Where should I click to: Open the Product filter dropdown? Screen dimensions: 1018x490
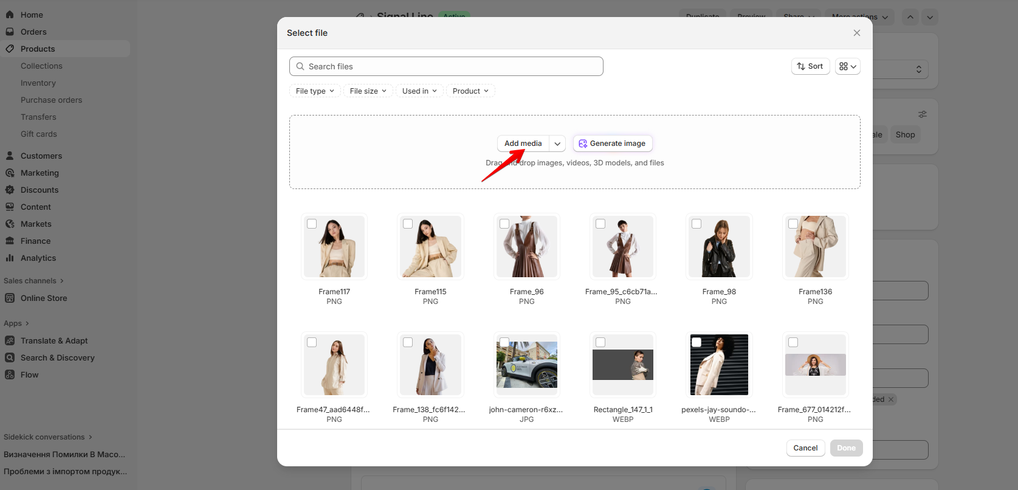coord(470,91)
